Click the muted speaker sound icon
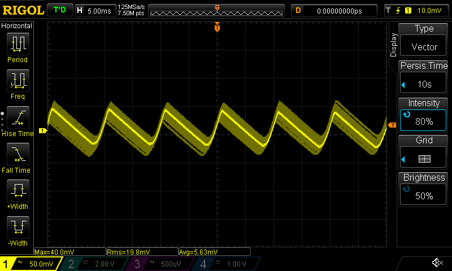 tap(437, 263)
